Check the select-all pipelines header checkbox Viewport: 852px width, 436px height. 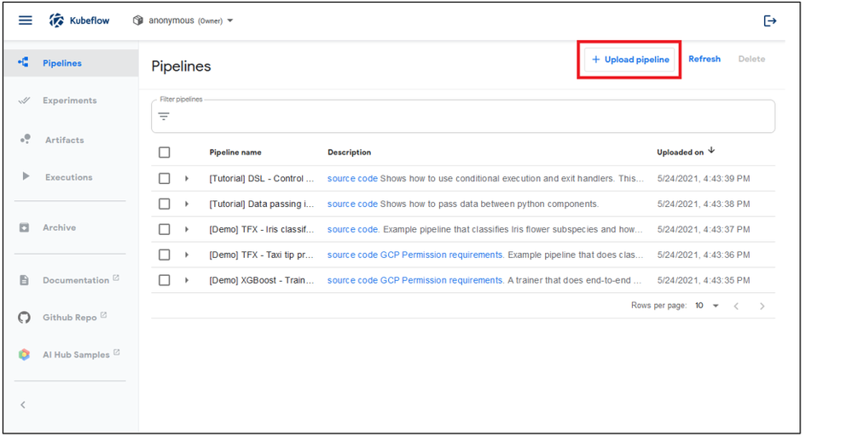165,152
